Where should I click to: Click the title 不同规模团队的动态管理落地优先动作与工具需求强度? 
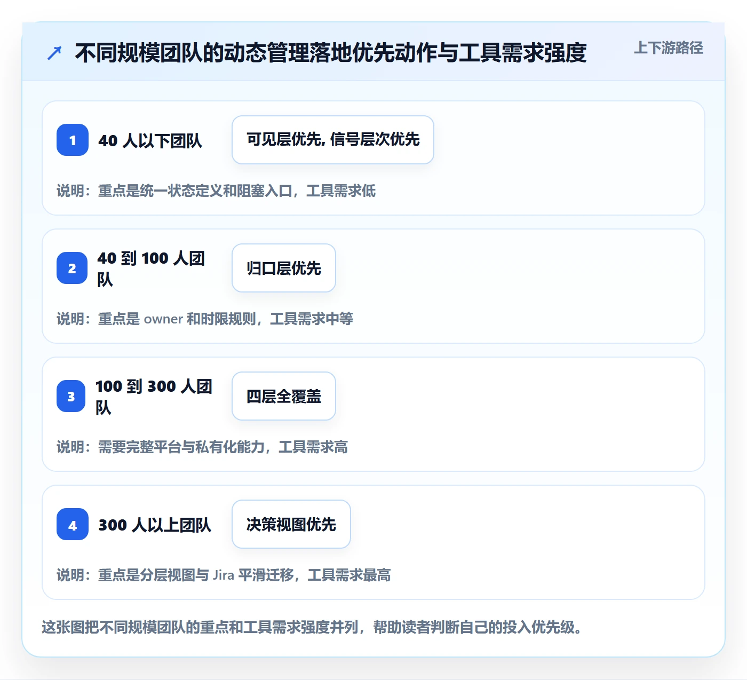coord(331,53)
